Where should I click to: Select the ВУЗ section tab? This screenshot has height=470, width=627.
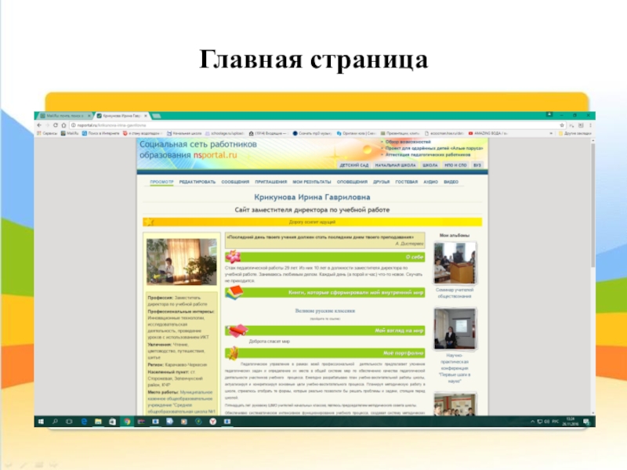(x=477, y=165)
